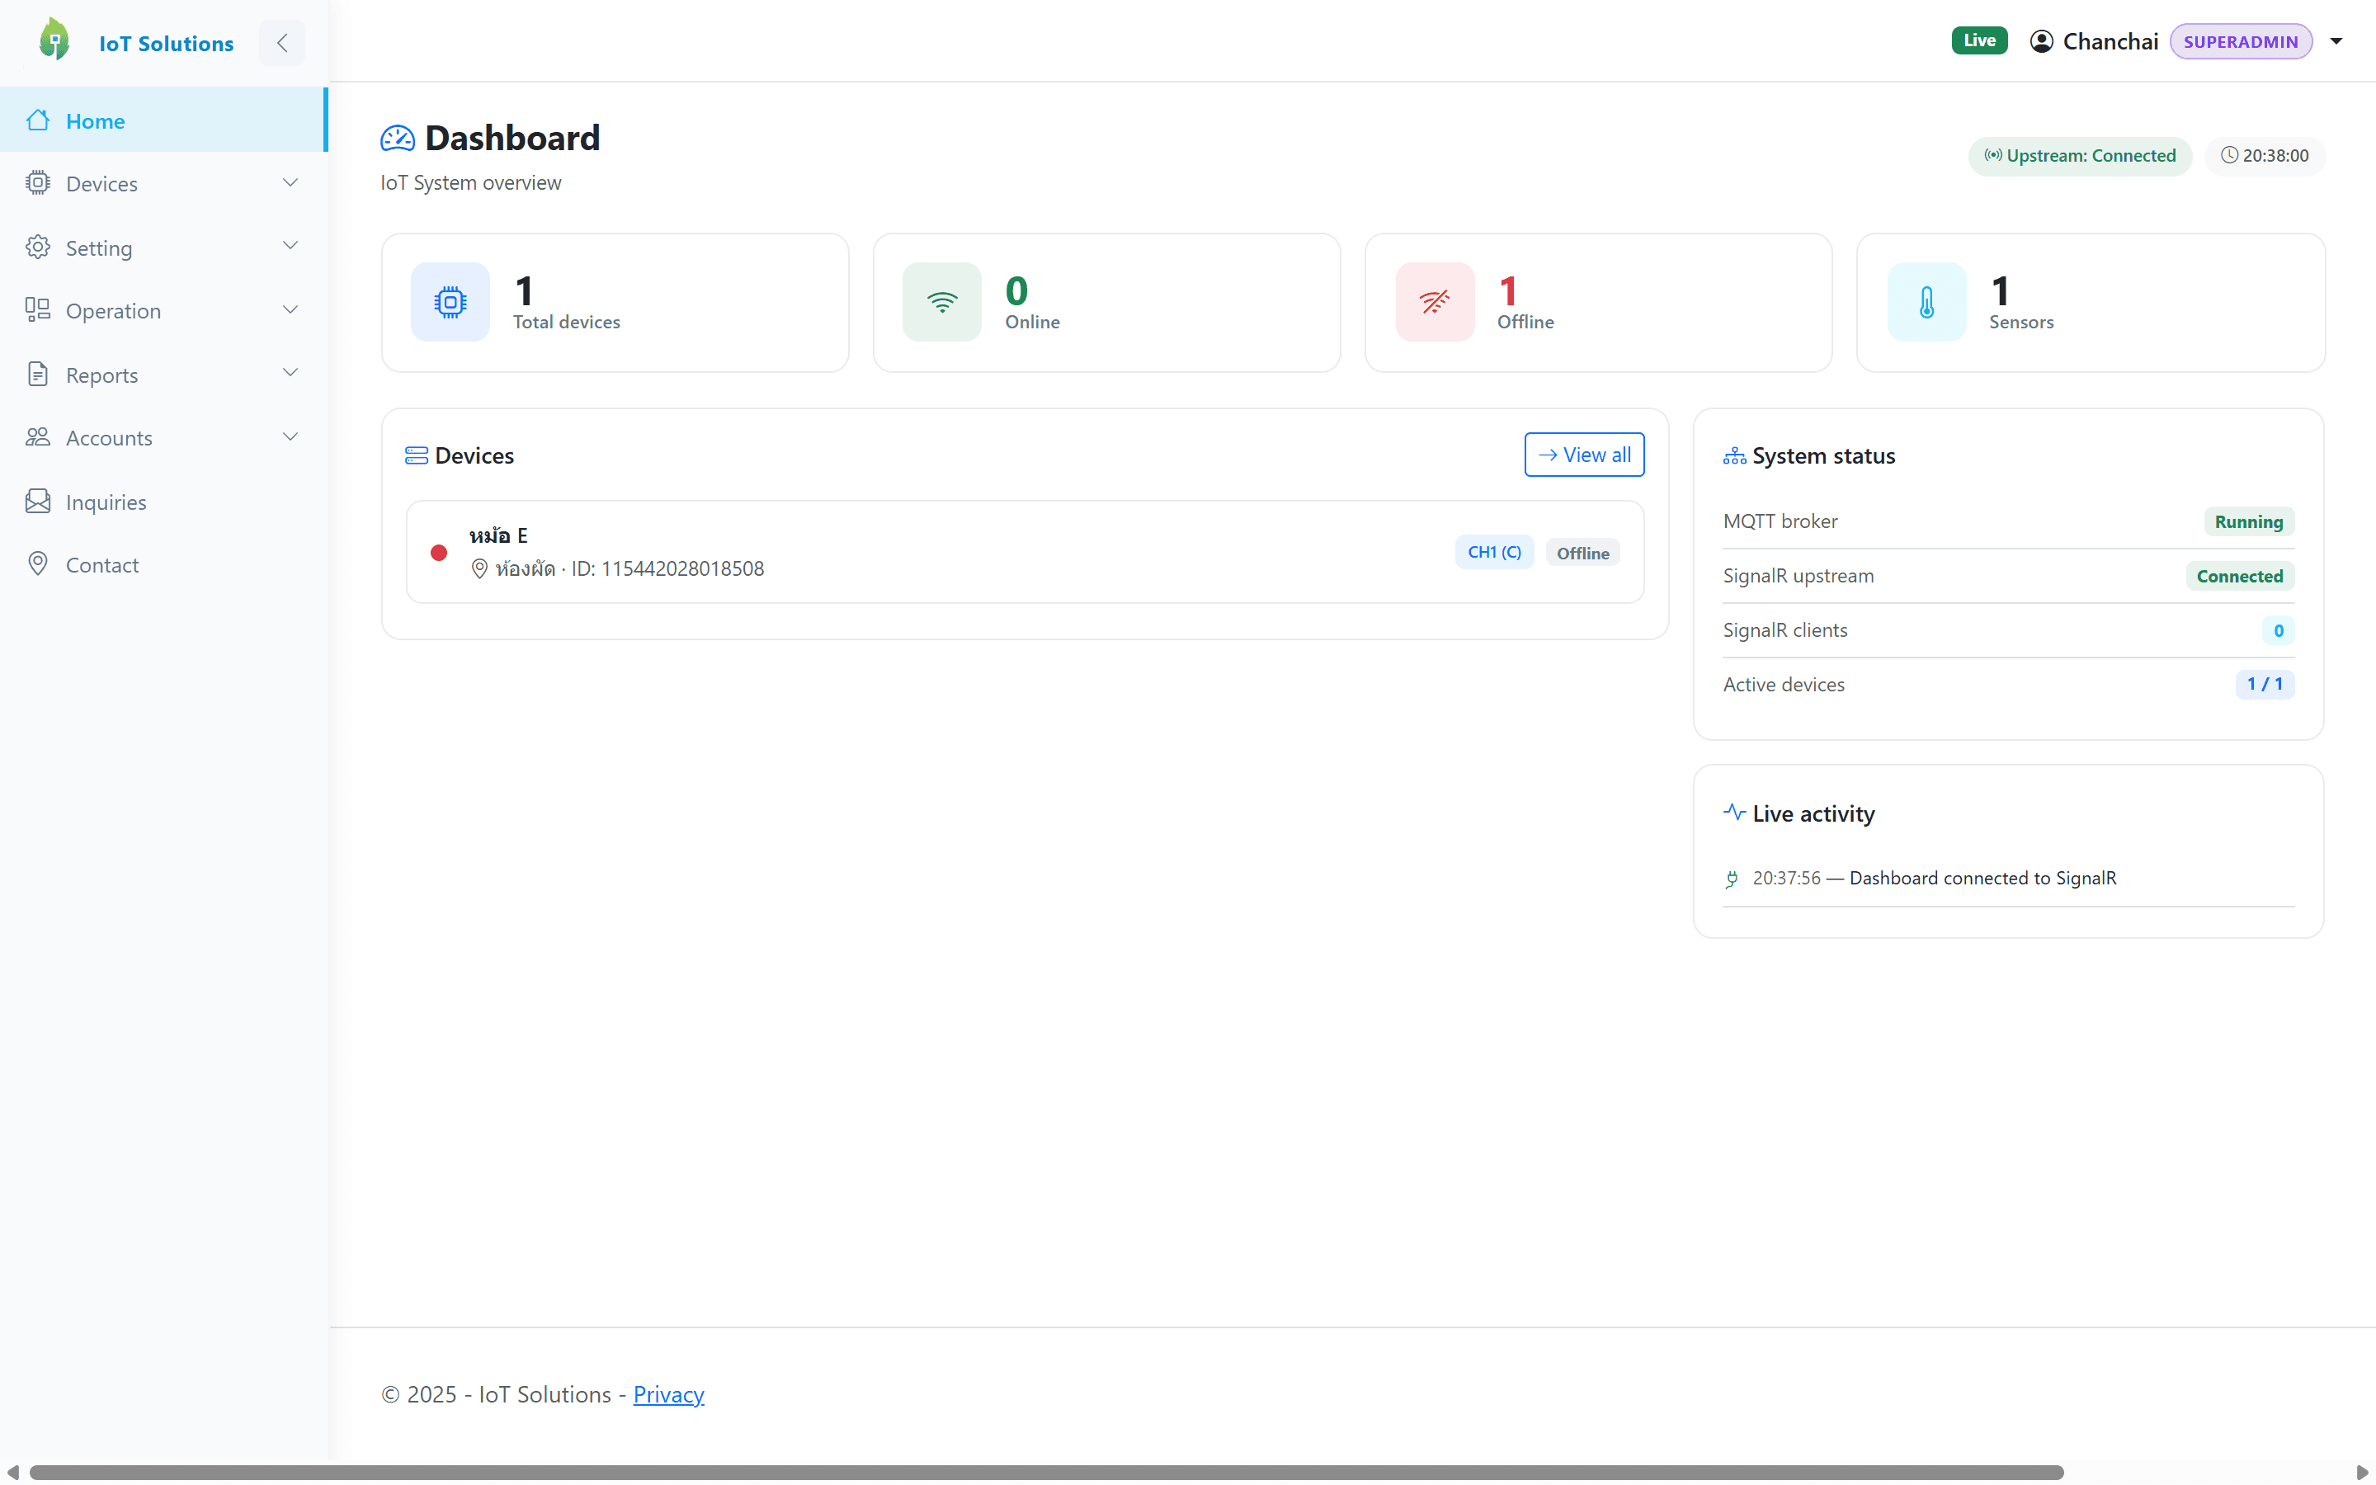
Task: Go to Home in the sidebar
Action: click(x=163, y=120)
